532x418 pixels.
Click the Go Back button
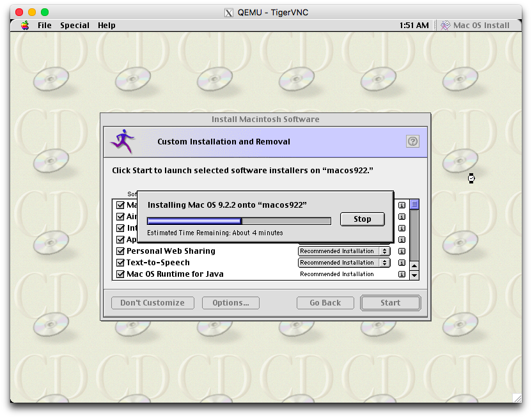(325, 303)
